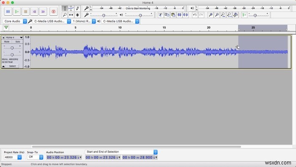Select the Multi-Tool asterisk icon
The width and height of the screenshot is (296, 167).
(x=77, y=15)
